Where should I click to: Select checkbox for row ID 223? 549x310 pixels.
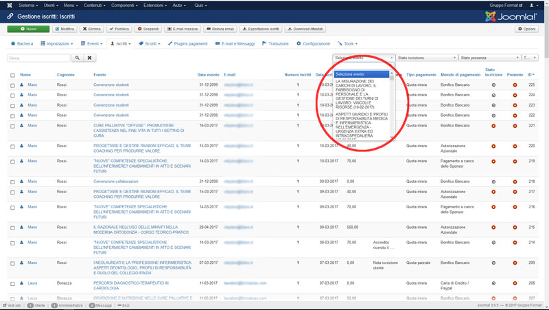(x=12, y=106)
